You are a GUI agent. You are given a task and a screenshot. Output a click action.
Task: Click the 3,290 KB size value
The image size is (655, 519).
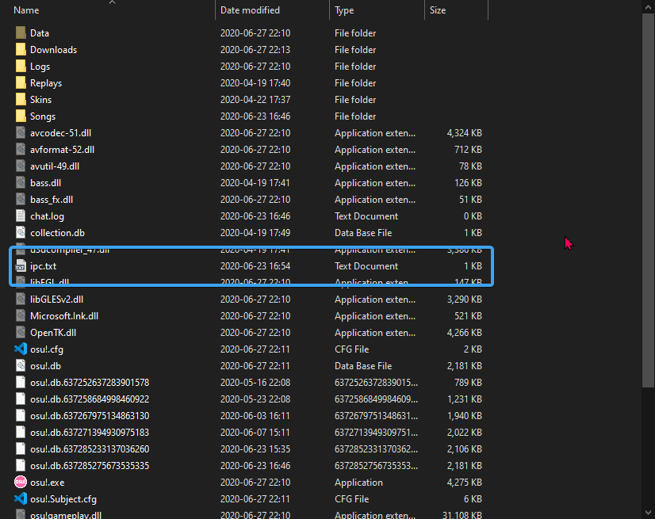(x=465, y=300)
